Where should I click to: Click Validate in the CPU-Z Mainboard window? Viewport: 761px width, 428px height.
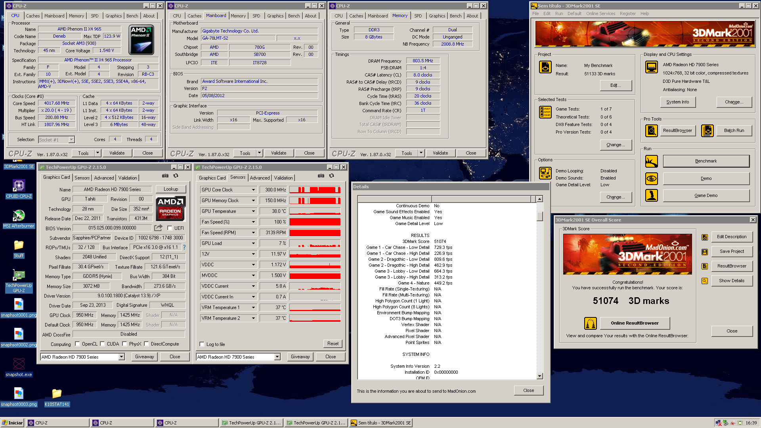coord(279,153)
